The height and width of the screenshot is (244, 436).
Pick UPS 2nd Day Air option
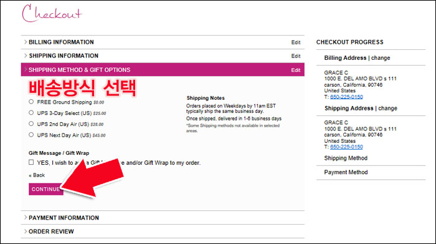point(31,124)
